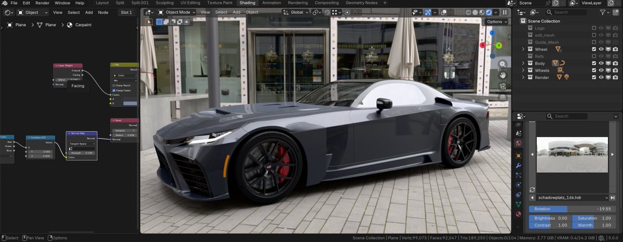Enable the Logo collection checkbox
Viewport: 623px width, 242px height.
pos(594,28)
